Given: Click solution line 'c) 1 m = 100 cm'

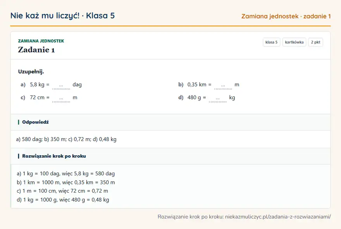Looking at the screenshot, I should click(x=62, y=191).
